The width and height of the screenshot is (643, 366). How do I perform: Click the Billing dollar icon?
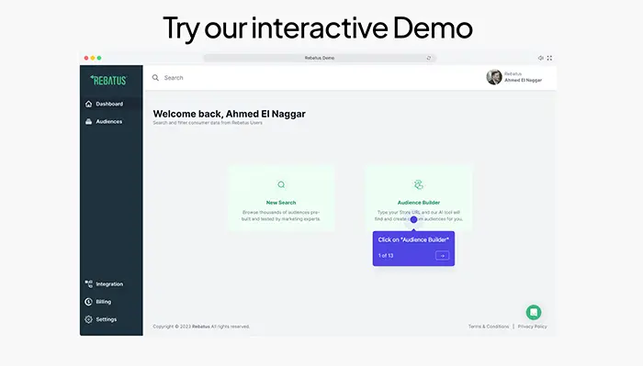(x=88, y=302)
